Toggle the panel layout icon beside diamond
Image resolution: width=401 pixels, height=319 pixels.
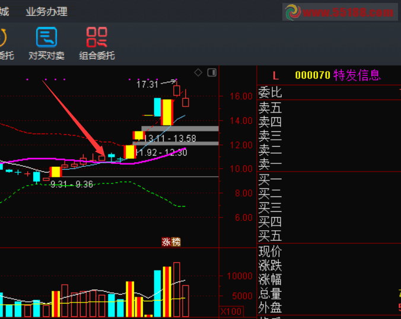(212, 72)
